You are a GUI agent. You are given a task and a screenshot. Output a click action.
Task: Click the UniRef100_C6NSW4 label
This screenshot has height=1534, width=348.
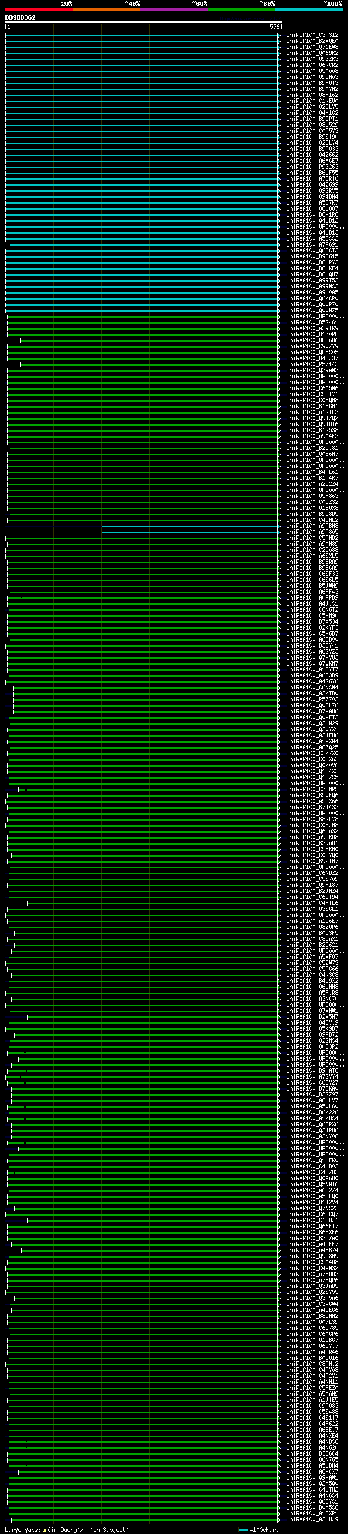coord(312,688)
